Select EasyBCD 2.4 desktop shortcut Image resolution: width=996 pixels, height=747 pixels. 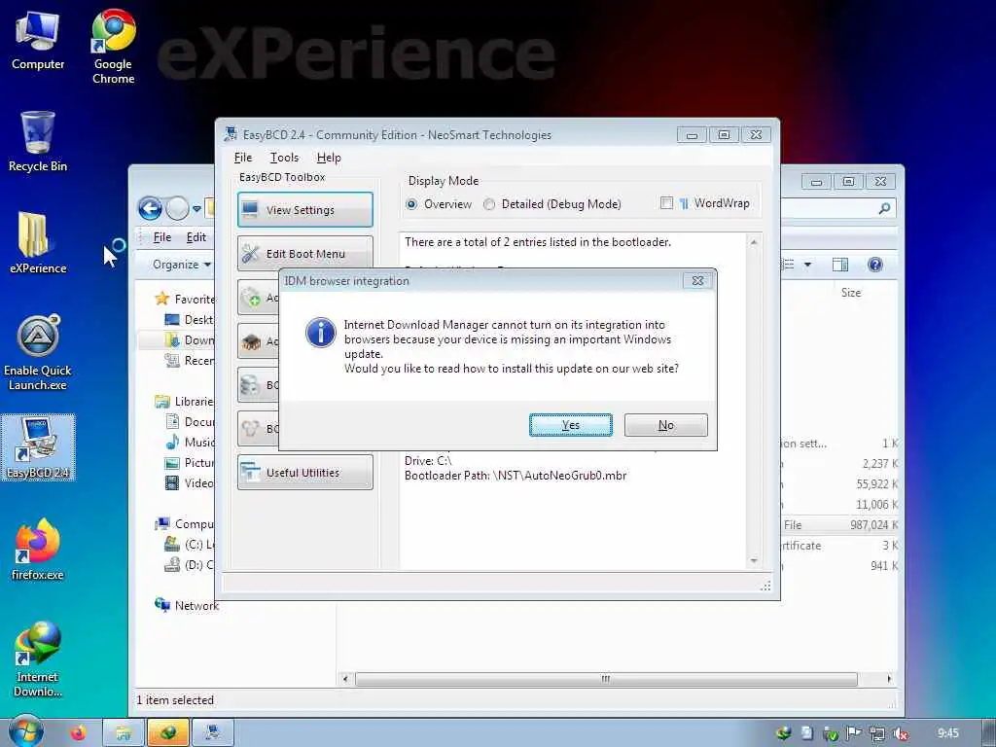(38, 447)
